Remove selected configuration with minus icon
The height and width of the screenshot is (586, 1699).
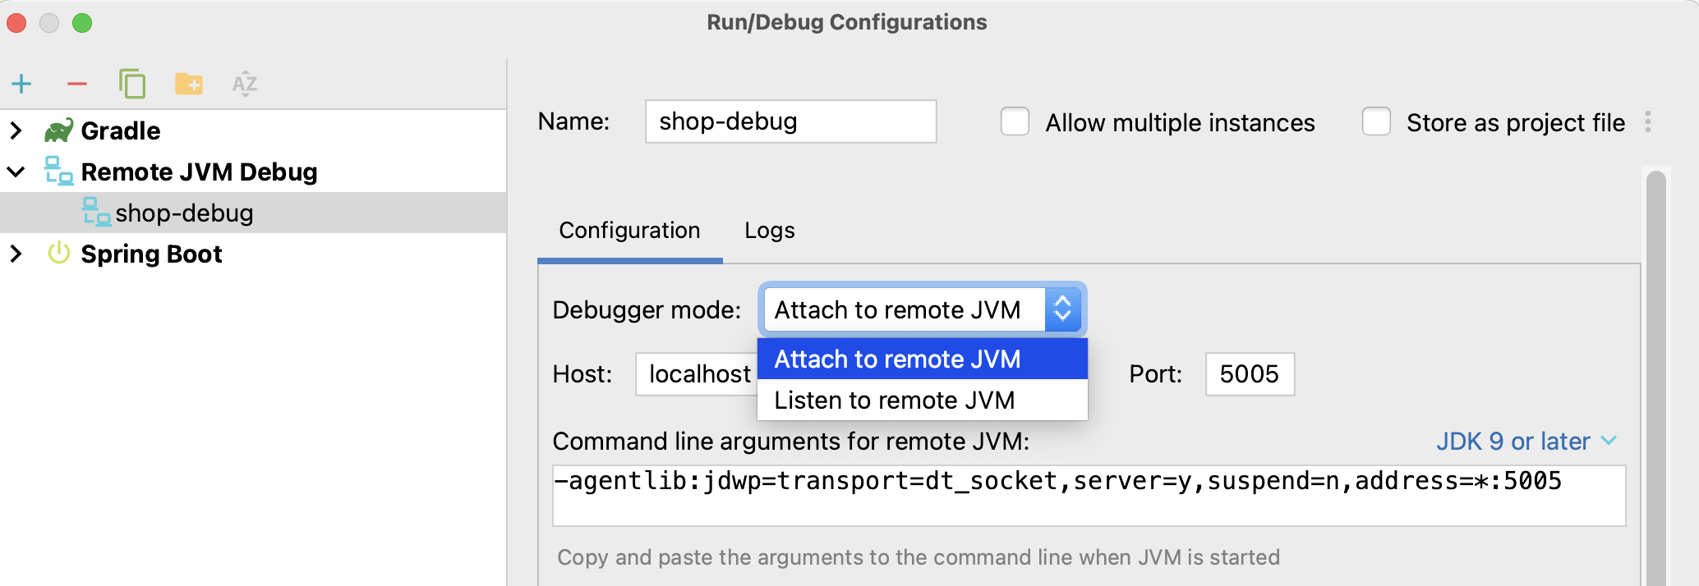(77, 84)
